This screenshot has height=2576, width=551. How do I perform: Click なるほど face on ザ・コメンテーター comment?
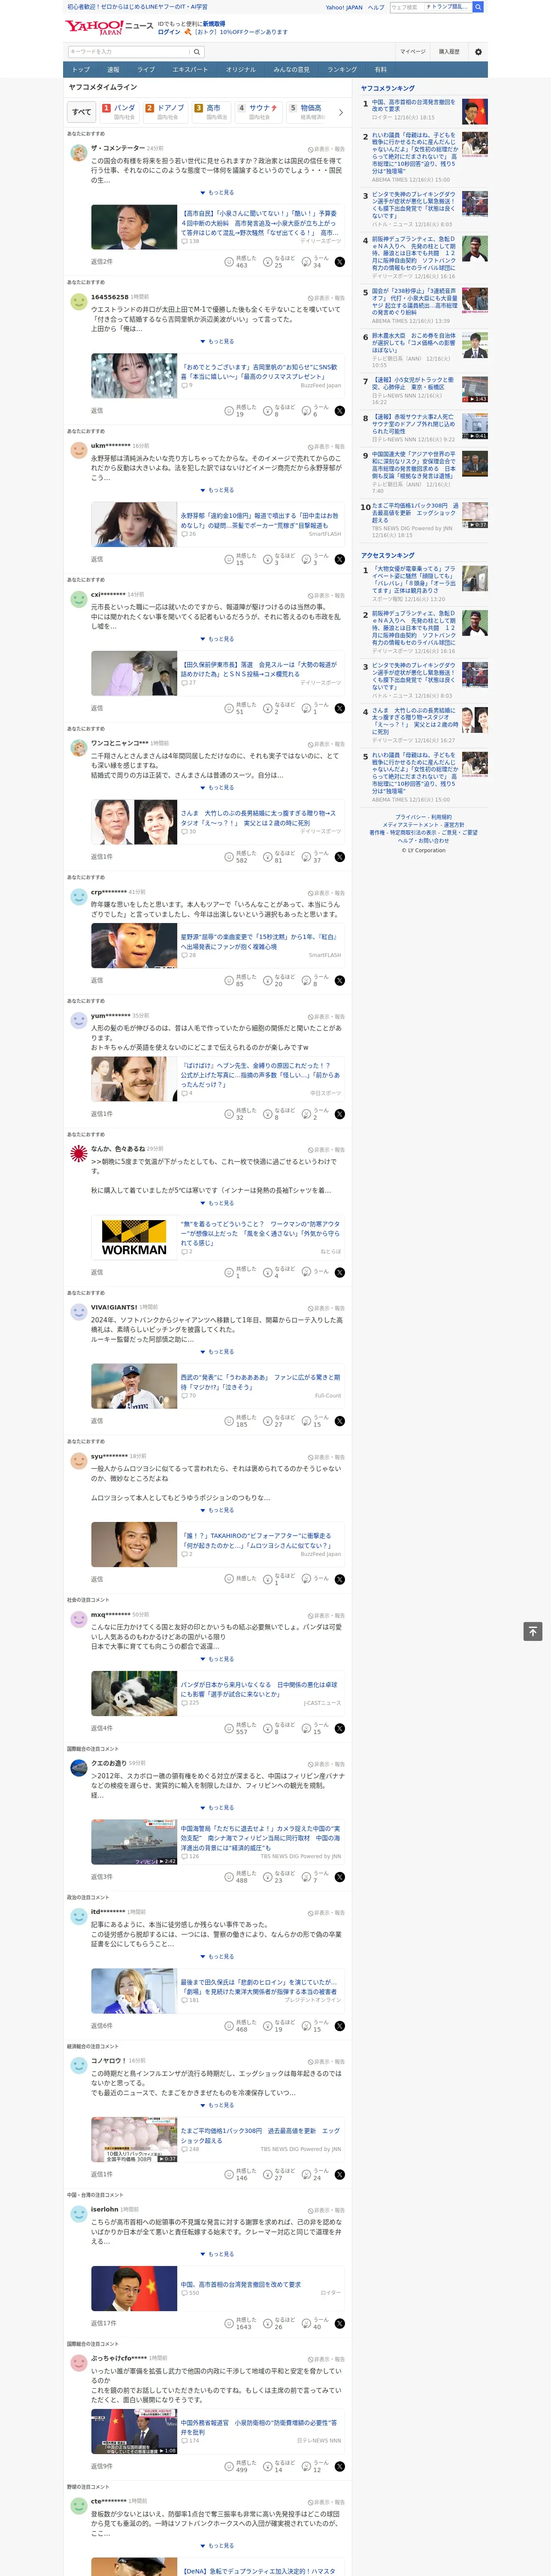[268, 262]
